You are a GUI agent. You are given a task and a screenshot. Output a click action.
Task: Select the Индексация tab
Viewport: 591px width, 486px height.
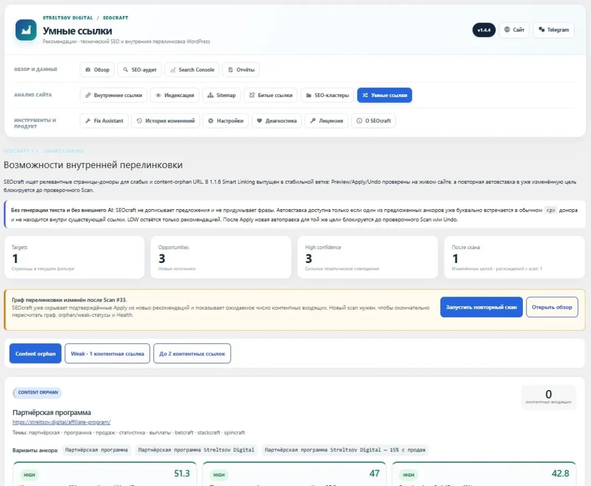click(174, 95)
